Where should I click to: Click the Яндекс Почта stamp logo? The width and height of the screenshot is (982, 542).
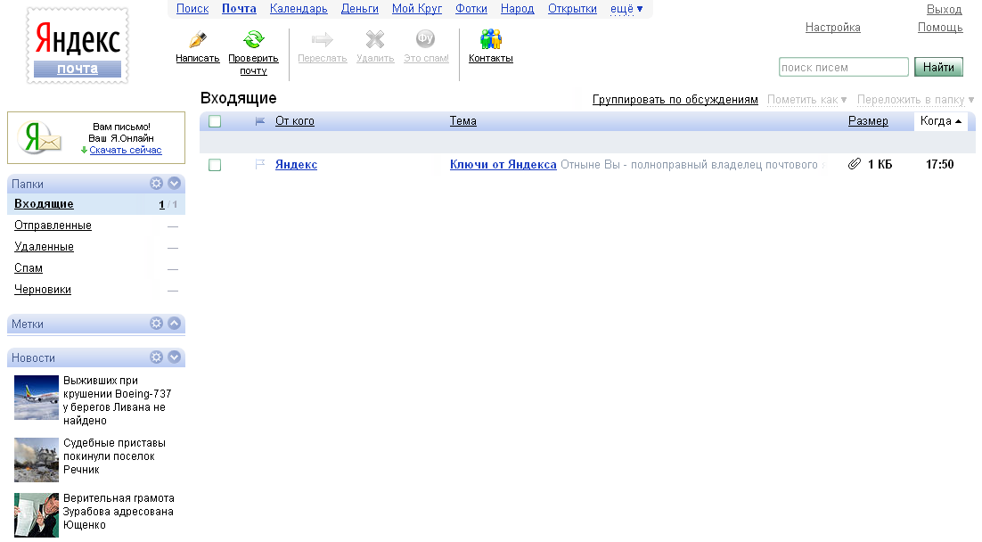point(78,45)
